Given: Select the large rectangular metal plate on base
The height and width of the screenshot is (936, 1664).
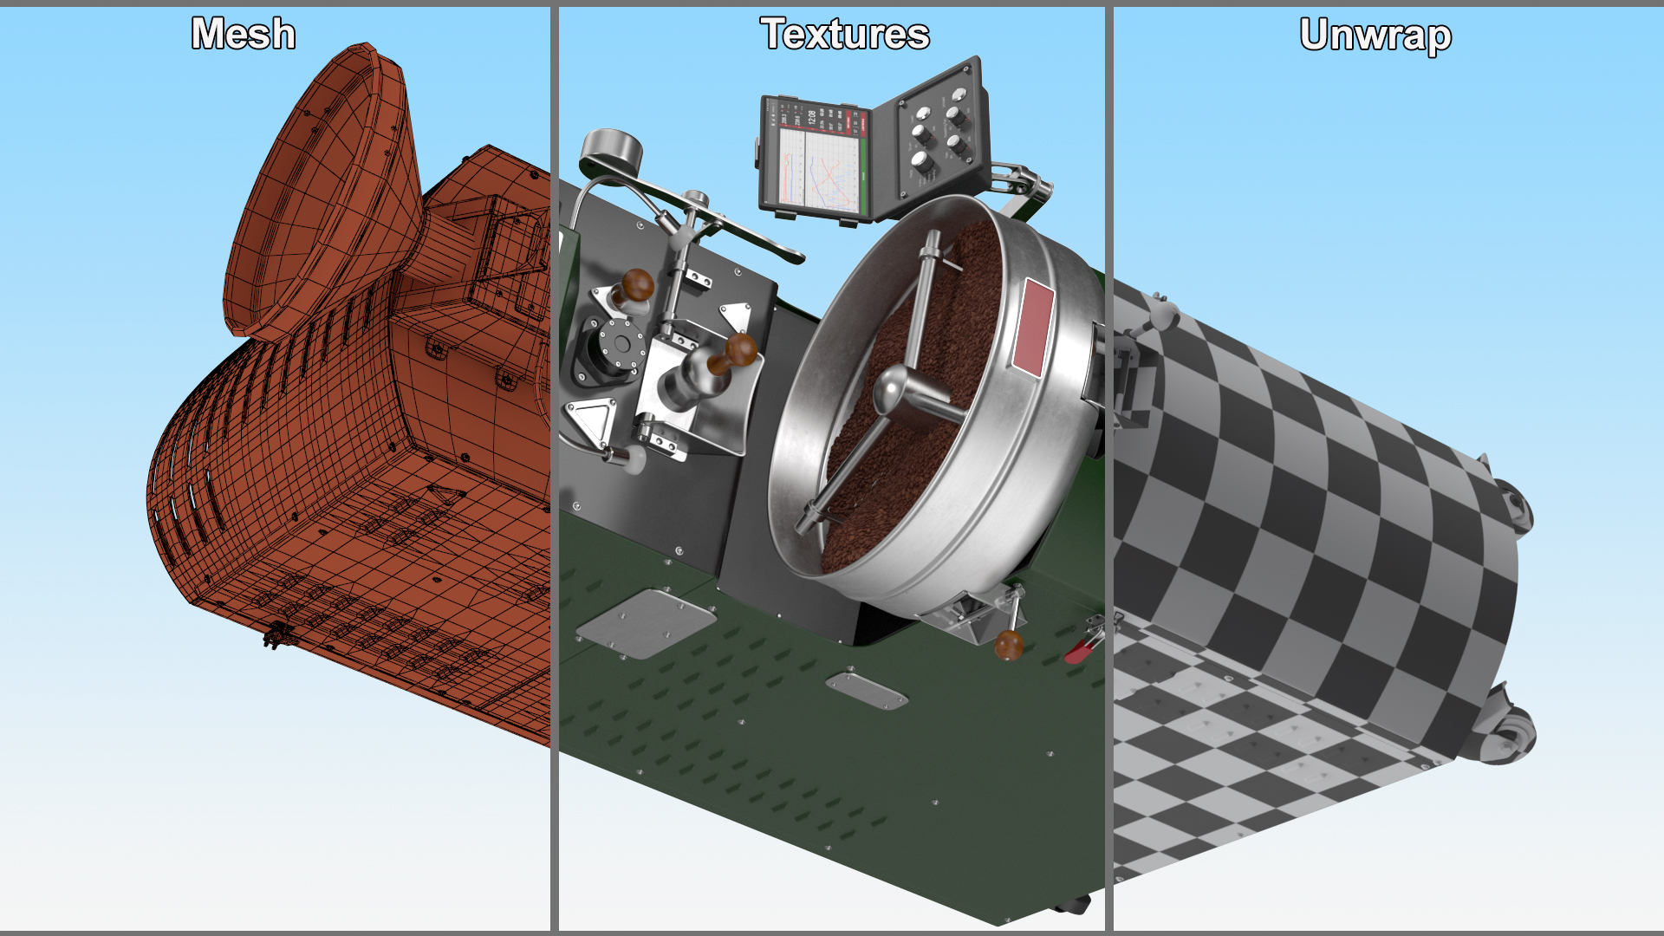Looking at the screenshot, I should (646, 623).
